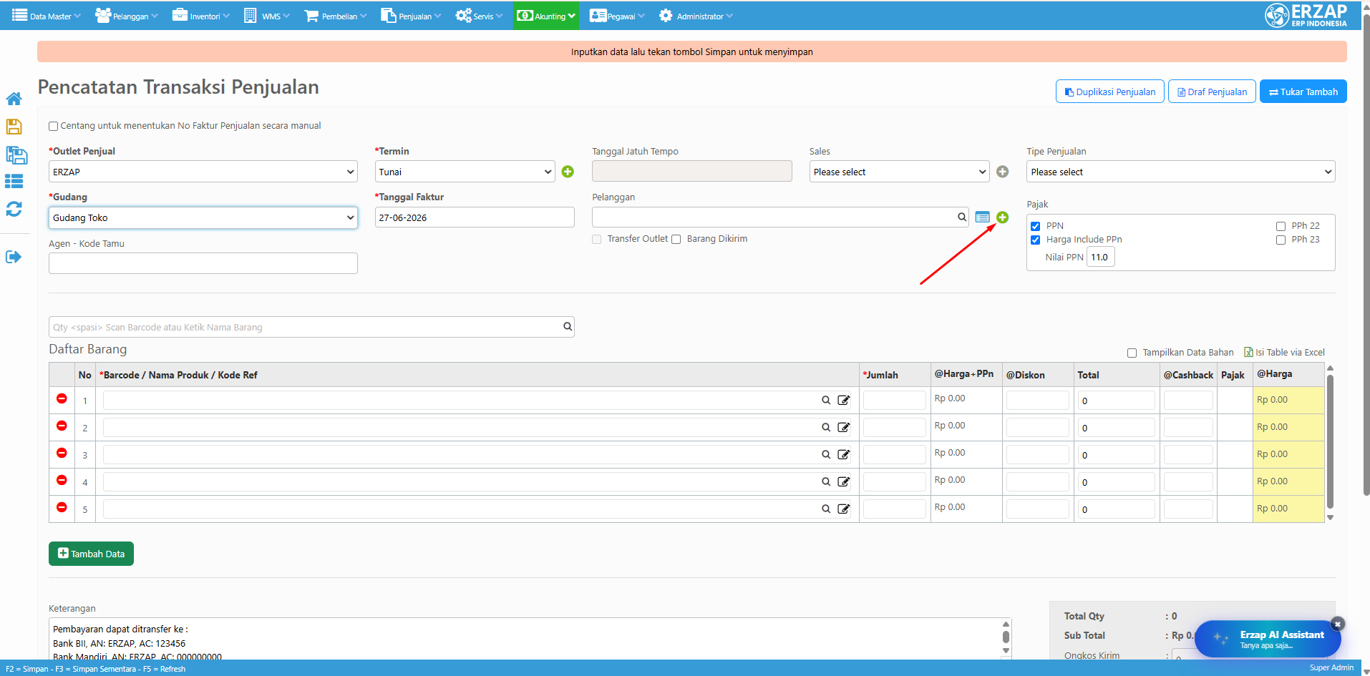The width and height of the screenshot is (1370, 676).
Task: Open the Pegawai menu
Action: click(617, 16)
